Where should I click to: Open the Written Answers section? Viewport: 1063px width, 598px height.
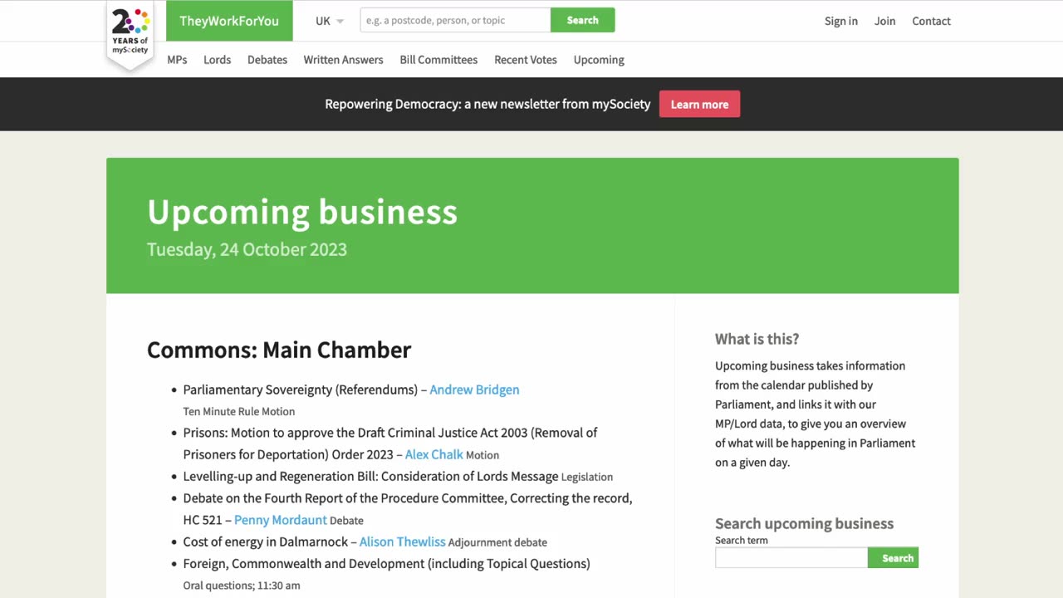click(343, 60)
